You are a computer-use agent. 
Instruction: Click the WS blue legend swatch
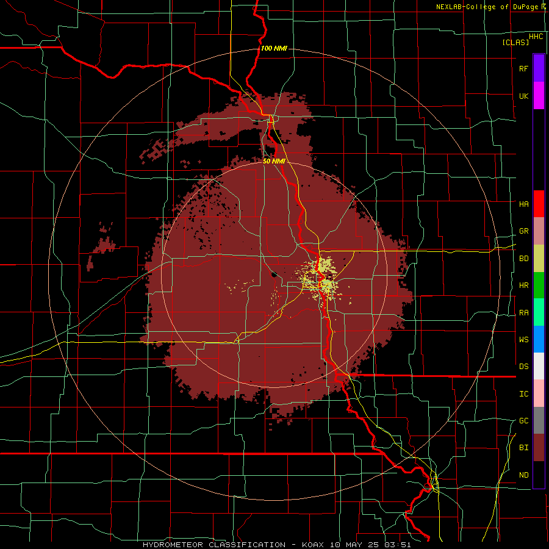(x=539, y=339)
